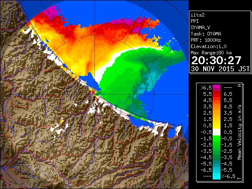Click the '<-6.5' legend label
252x189 pixels.
228,176
